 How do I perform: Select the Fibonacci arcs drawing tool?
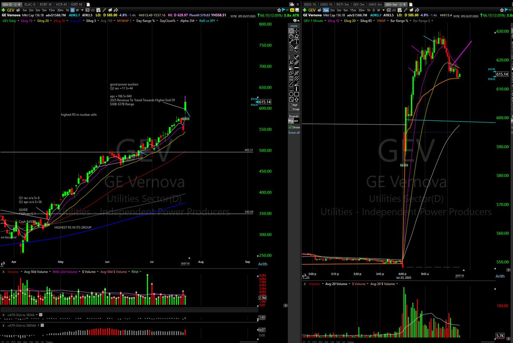click(x=291, y=47)
